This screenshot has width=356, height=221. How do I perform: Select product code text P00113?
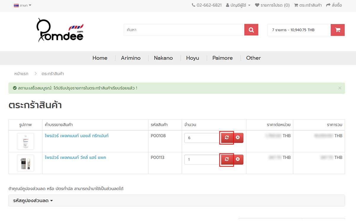tap(157, 158)
